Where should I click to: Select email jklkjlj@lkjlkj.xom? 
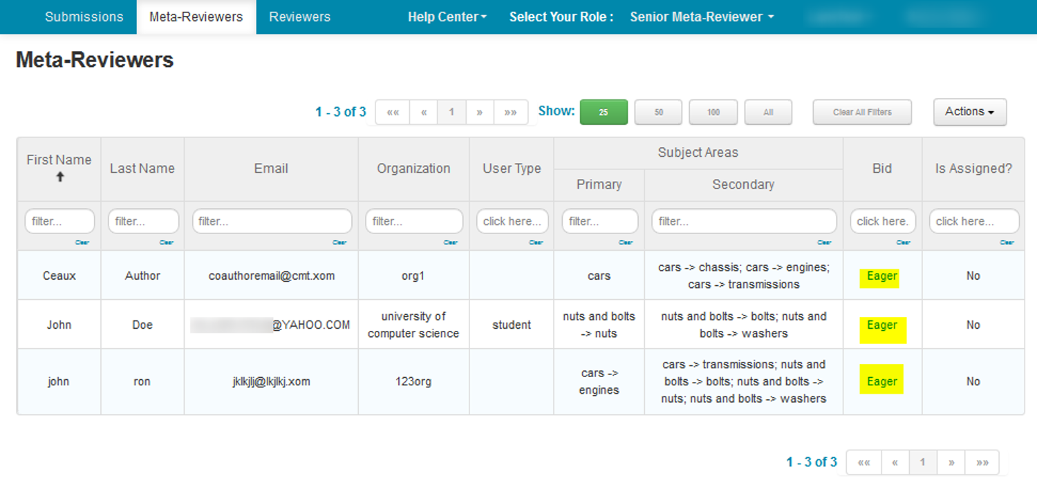point(271,381)
